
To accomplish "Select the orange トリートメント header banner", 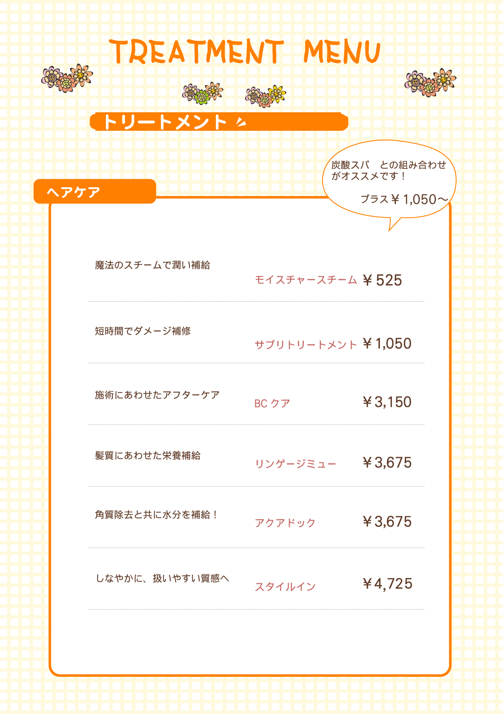I will [219, 122].
